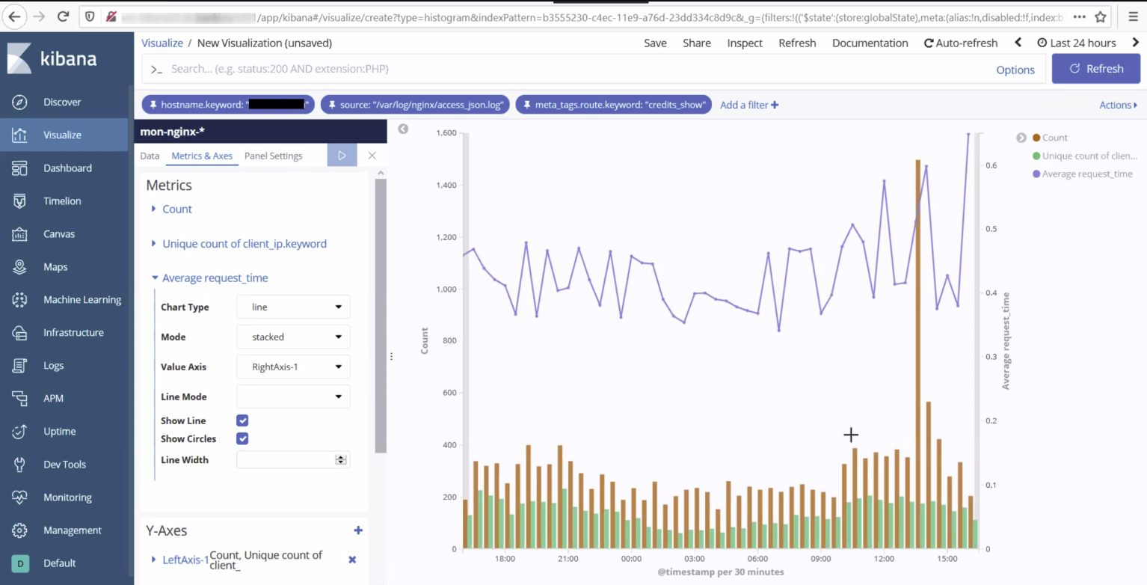Viewport: 1147px width, 585px height.
Task: Open the Chart Type dropdown
Action: (x=293, y=307)
